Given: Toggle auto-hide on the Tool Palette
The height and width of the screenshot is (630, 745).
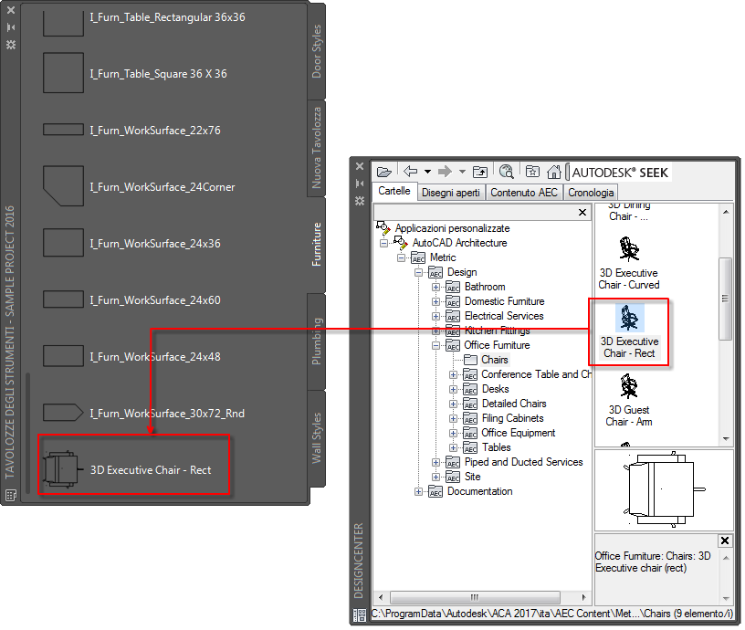Looking at the screenshot, I should coord(10,27).
